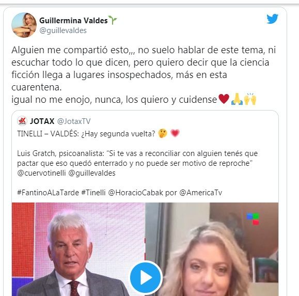Open the JOTAX account name
The width and height of the screenshot is (299, 296).
[x=42, y=121]
